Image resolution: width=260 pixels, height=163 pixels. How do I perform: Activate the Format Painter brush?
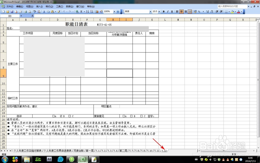pyautogui.click(x=59, y=11)
